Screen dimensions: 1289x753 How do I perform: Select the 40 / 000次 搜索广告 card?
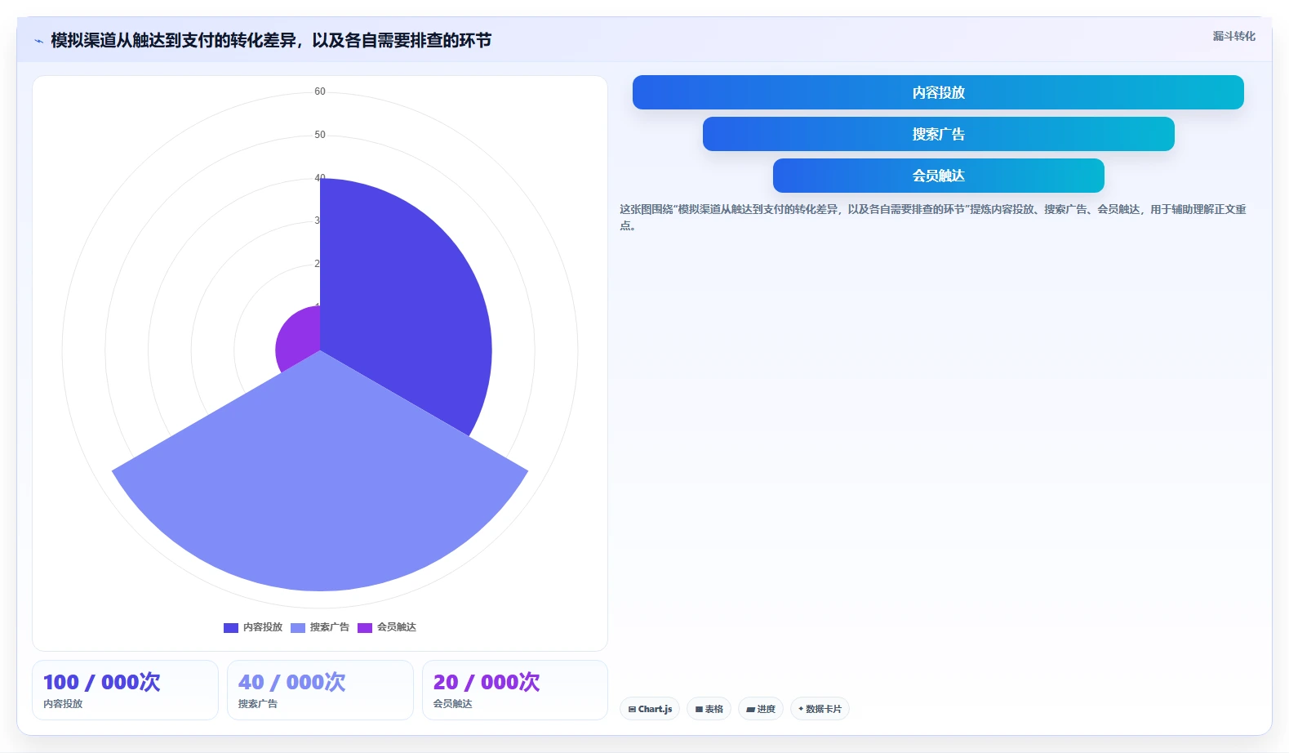(x=320, y=690)
